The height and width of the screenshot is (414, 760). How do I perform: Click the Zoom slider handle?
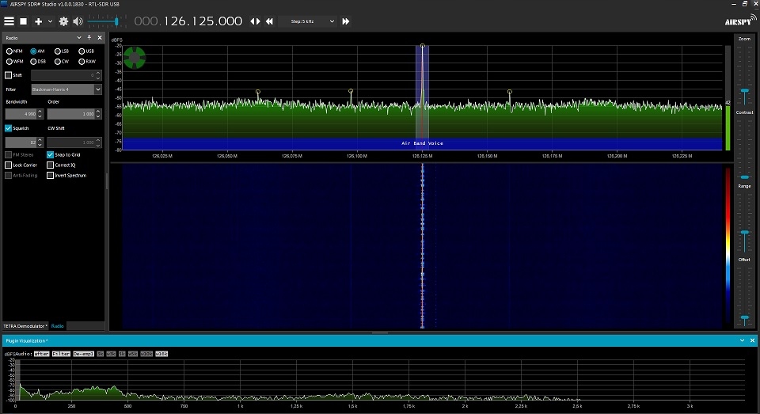pyautogui.click(x=744, y=90)
